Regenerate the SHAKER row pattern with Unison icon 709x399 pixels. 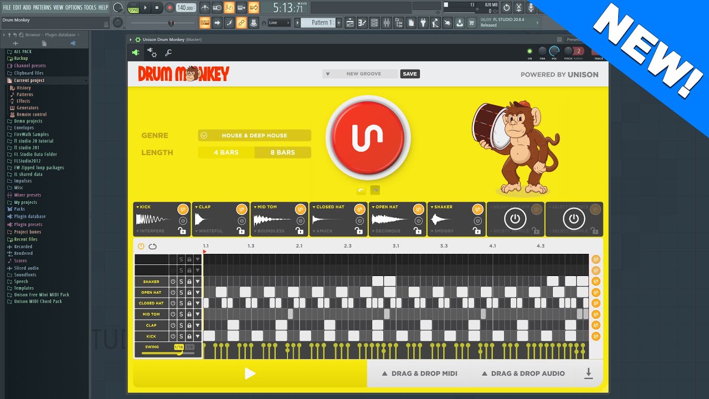596,281
